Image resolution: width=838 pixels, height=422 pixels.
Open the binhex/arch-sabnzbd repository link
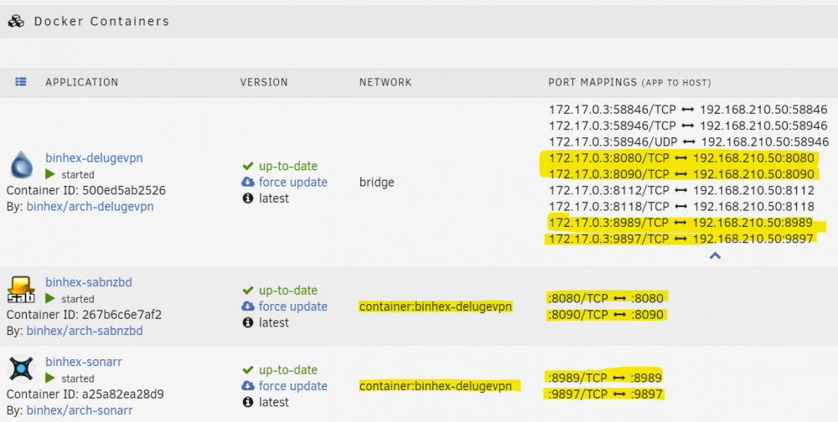point(85,331)
